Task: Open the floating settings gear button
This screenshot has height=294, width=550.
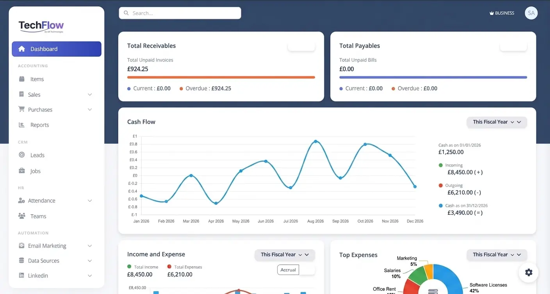Action: 529,272
